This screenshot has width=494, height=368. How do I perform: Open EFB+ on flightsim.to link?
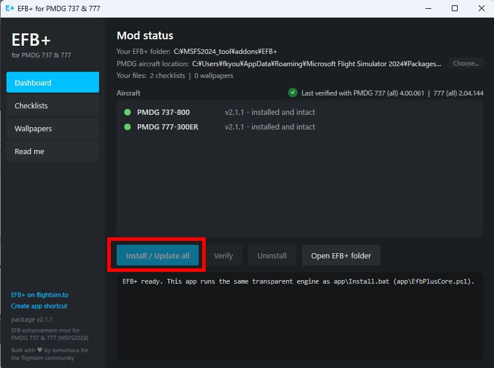[40, 295]
